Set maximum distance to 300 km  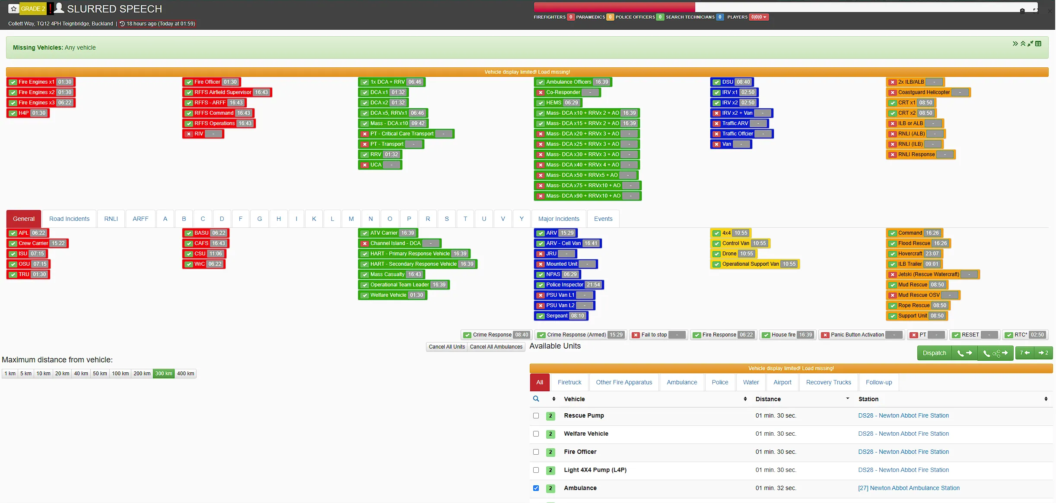(x=164, y=374)
